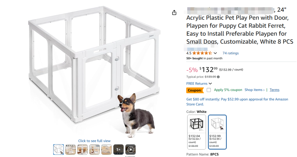This screenshot has height=157, width=297.
Task: Open the 3+ more images thumbnail
Action: pyautogui.click(x=119, y=150)
